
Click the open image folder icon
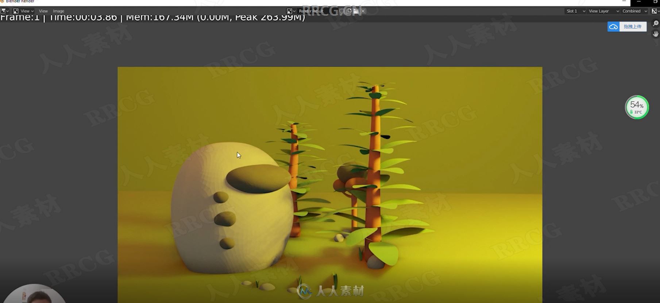(x=356, y=11)
